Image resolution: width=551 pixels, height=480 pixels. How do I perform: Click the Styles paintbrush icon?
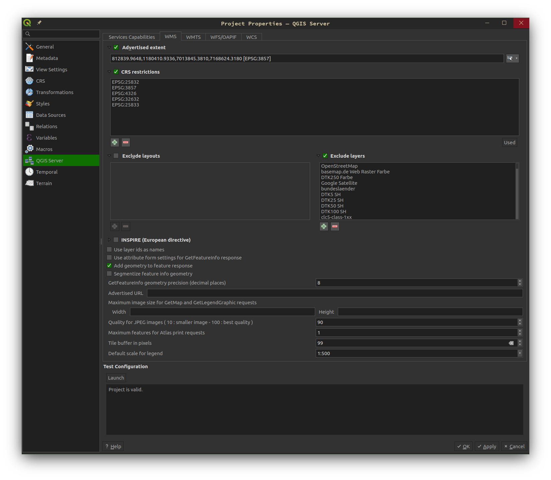(29, 103)
